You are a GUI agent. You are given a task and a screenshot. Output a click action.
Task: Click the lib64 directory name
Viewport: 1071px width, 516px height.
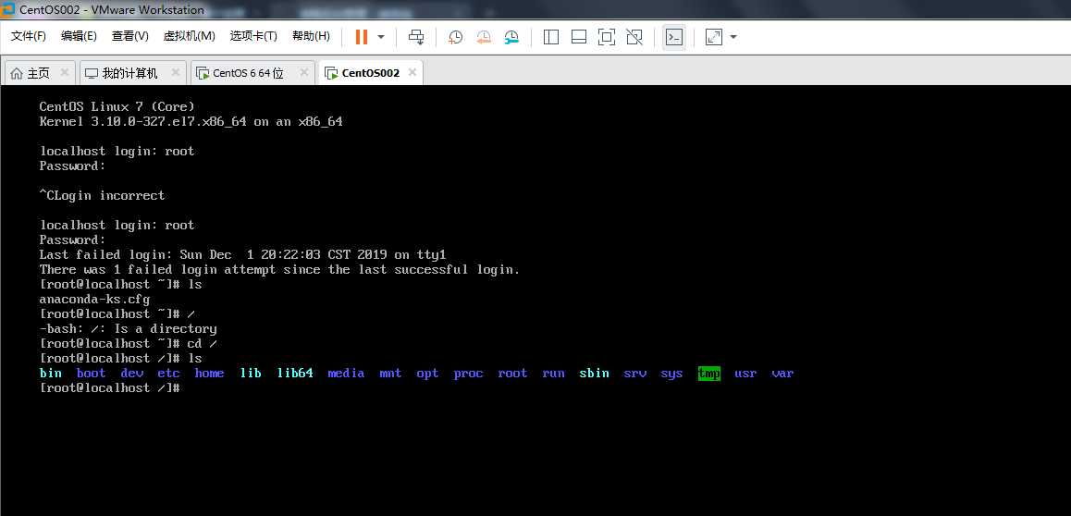click(295, 374)
